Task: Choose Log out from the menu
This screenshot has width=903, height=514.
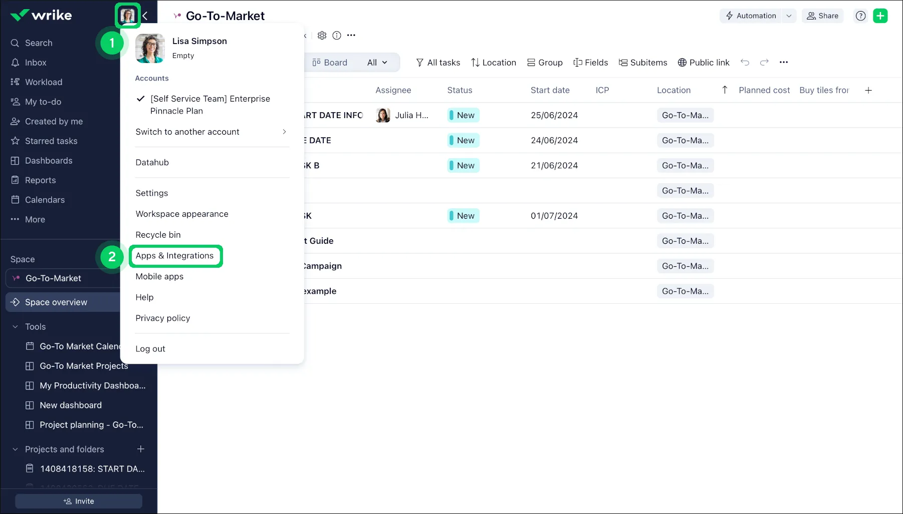Action: (x=150, y=348)
